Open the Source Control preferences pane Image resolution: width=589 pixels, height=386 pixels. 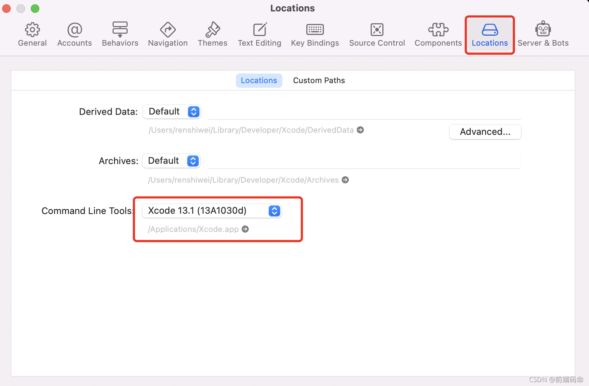(x=377, y=35)
